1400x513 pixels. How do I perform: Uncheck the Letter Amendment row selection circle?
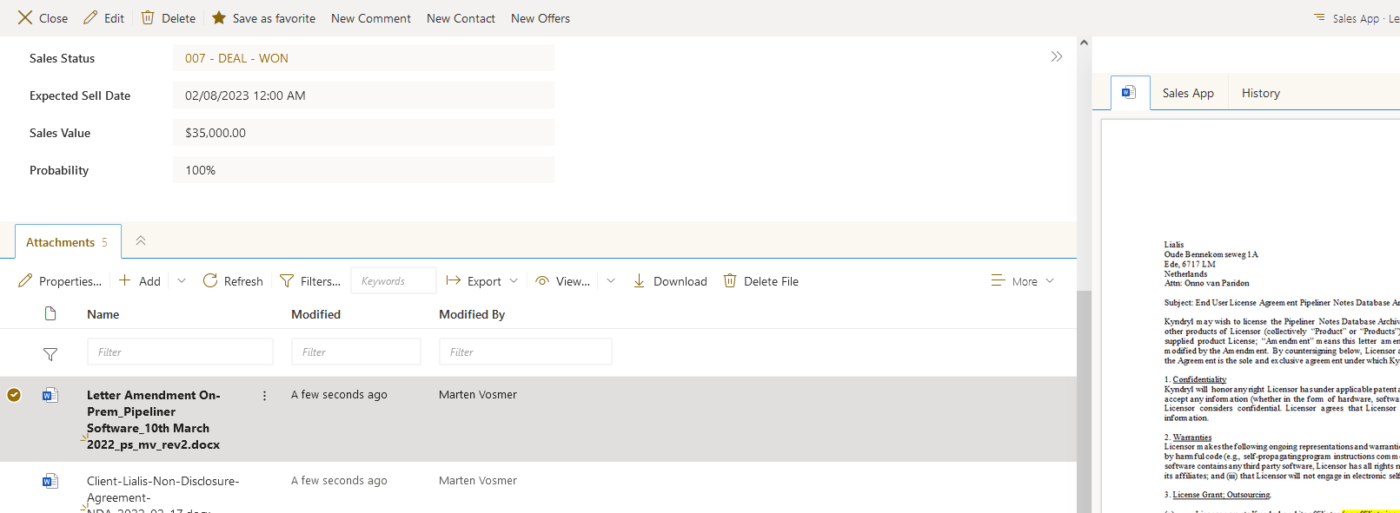pos(14,395)
